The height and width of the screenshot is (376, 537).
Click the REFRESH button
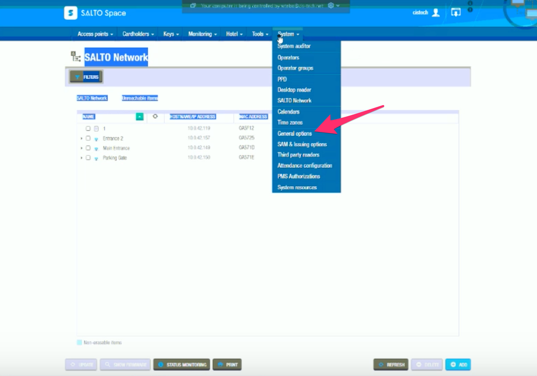(x=391, y=365)
